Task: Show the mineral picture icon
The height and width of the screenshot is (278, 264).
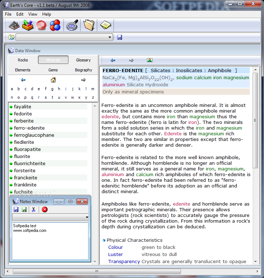Action: click(150, 60)
